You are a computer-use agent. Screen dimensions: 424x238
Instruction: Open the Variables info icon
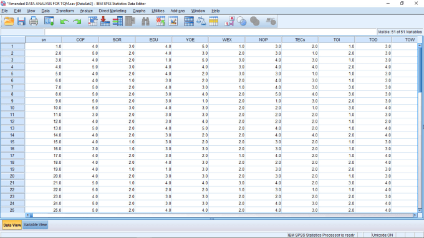(x=118, y=21)
